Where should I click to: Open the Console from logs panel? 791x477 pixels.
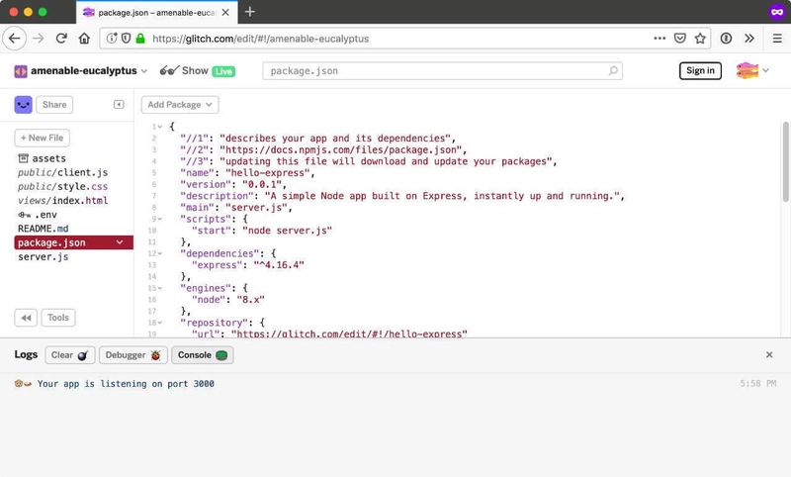203,355
